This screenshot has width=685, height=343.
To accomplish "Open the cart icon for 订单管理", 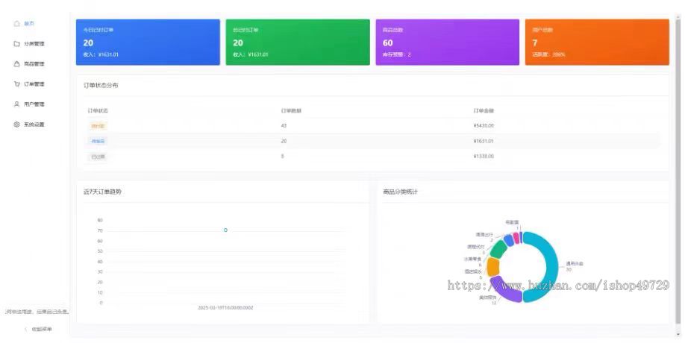I will click(16, 84).
